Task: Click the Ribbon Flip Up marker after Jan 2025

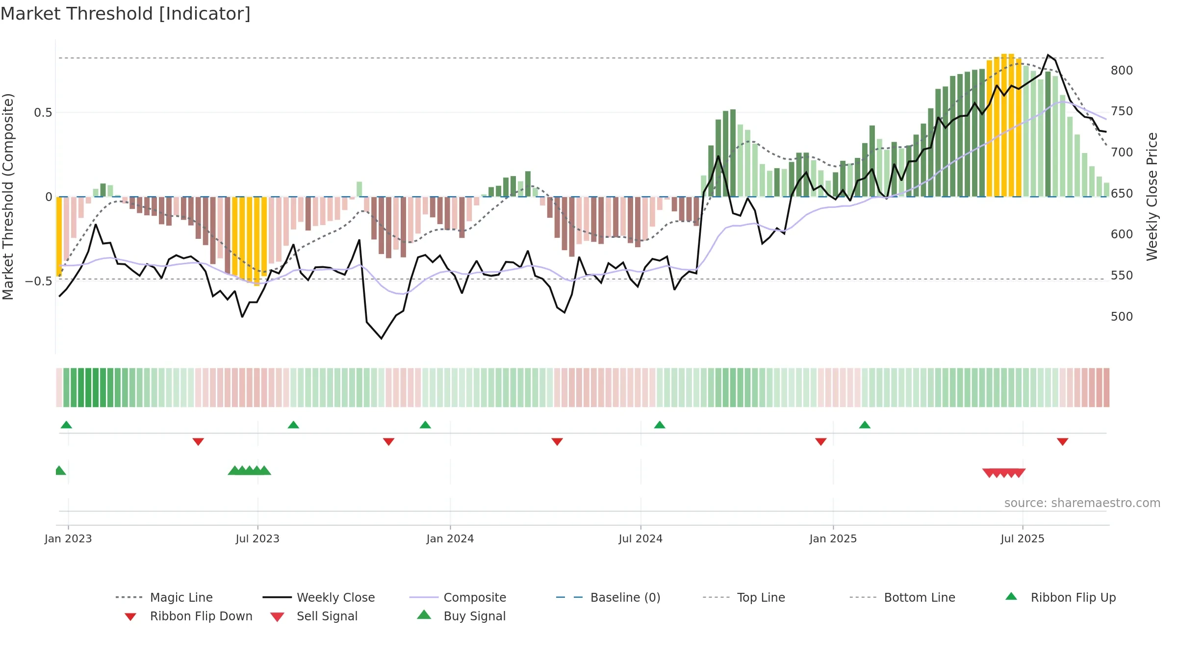Action: [x=865, y=425]
